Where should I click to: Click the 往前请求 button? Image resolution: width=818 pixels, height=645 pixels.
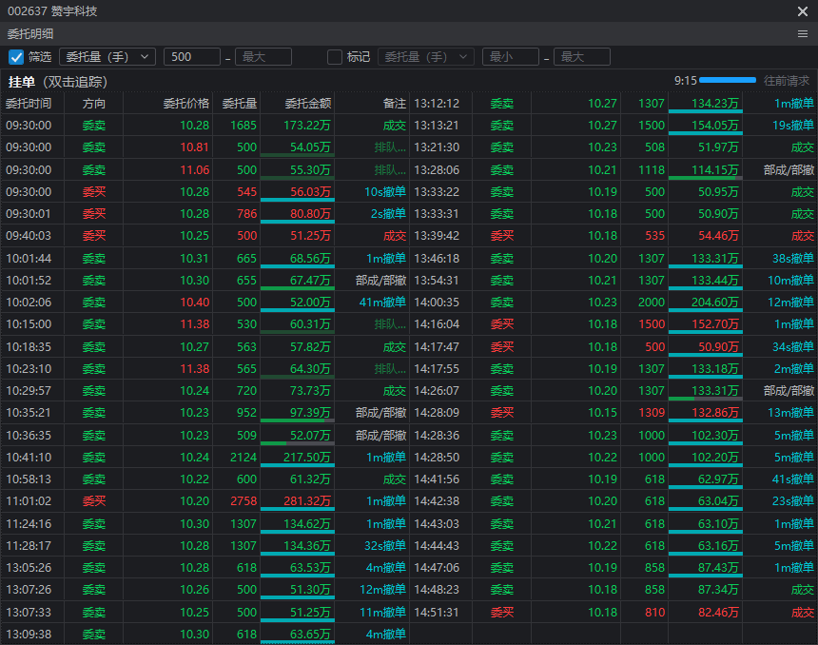[x=787, y=81]
